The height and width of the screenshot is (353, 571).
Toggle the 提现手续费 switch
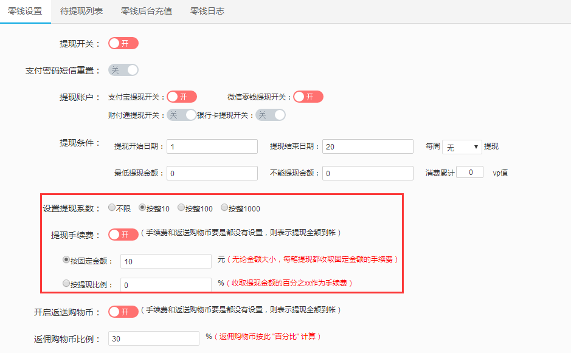tap(123, 235)
